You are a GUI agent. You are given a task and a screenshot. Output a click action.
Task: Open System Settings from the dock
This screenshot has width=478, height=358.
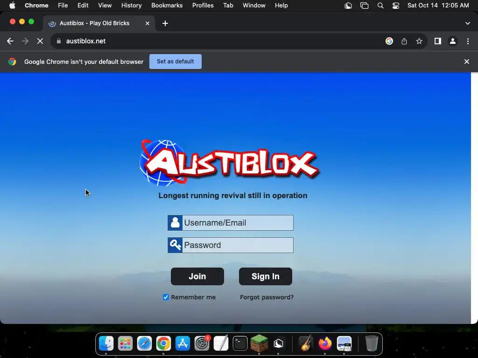pyautogui.click(x=202, y=344)
